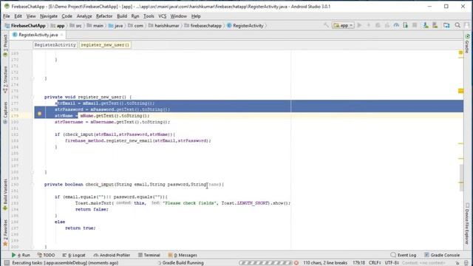This screenshot has width=473, height=266.
Task: Click the inspector icon at status bar end
Action: pos(466,263)
